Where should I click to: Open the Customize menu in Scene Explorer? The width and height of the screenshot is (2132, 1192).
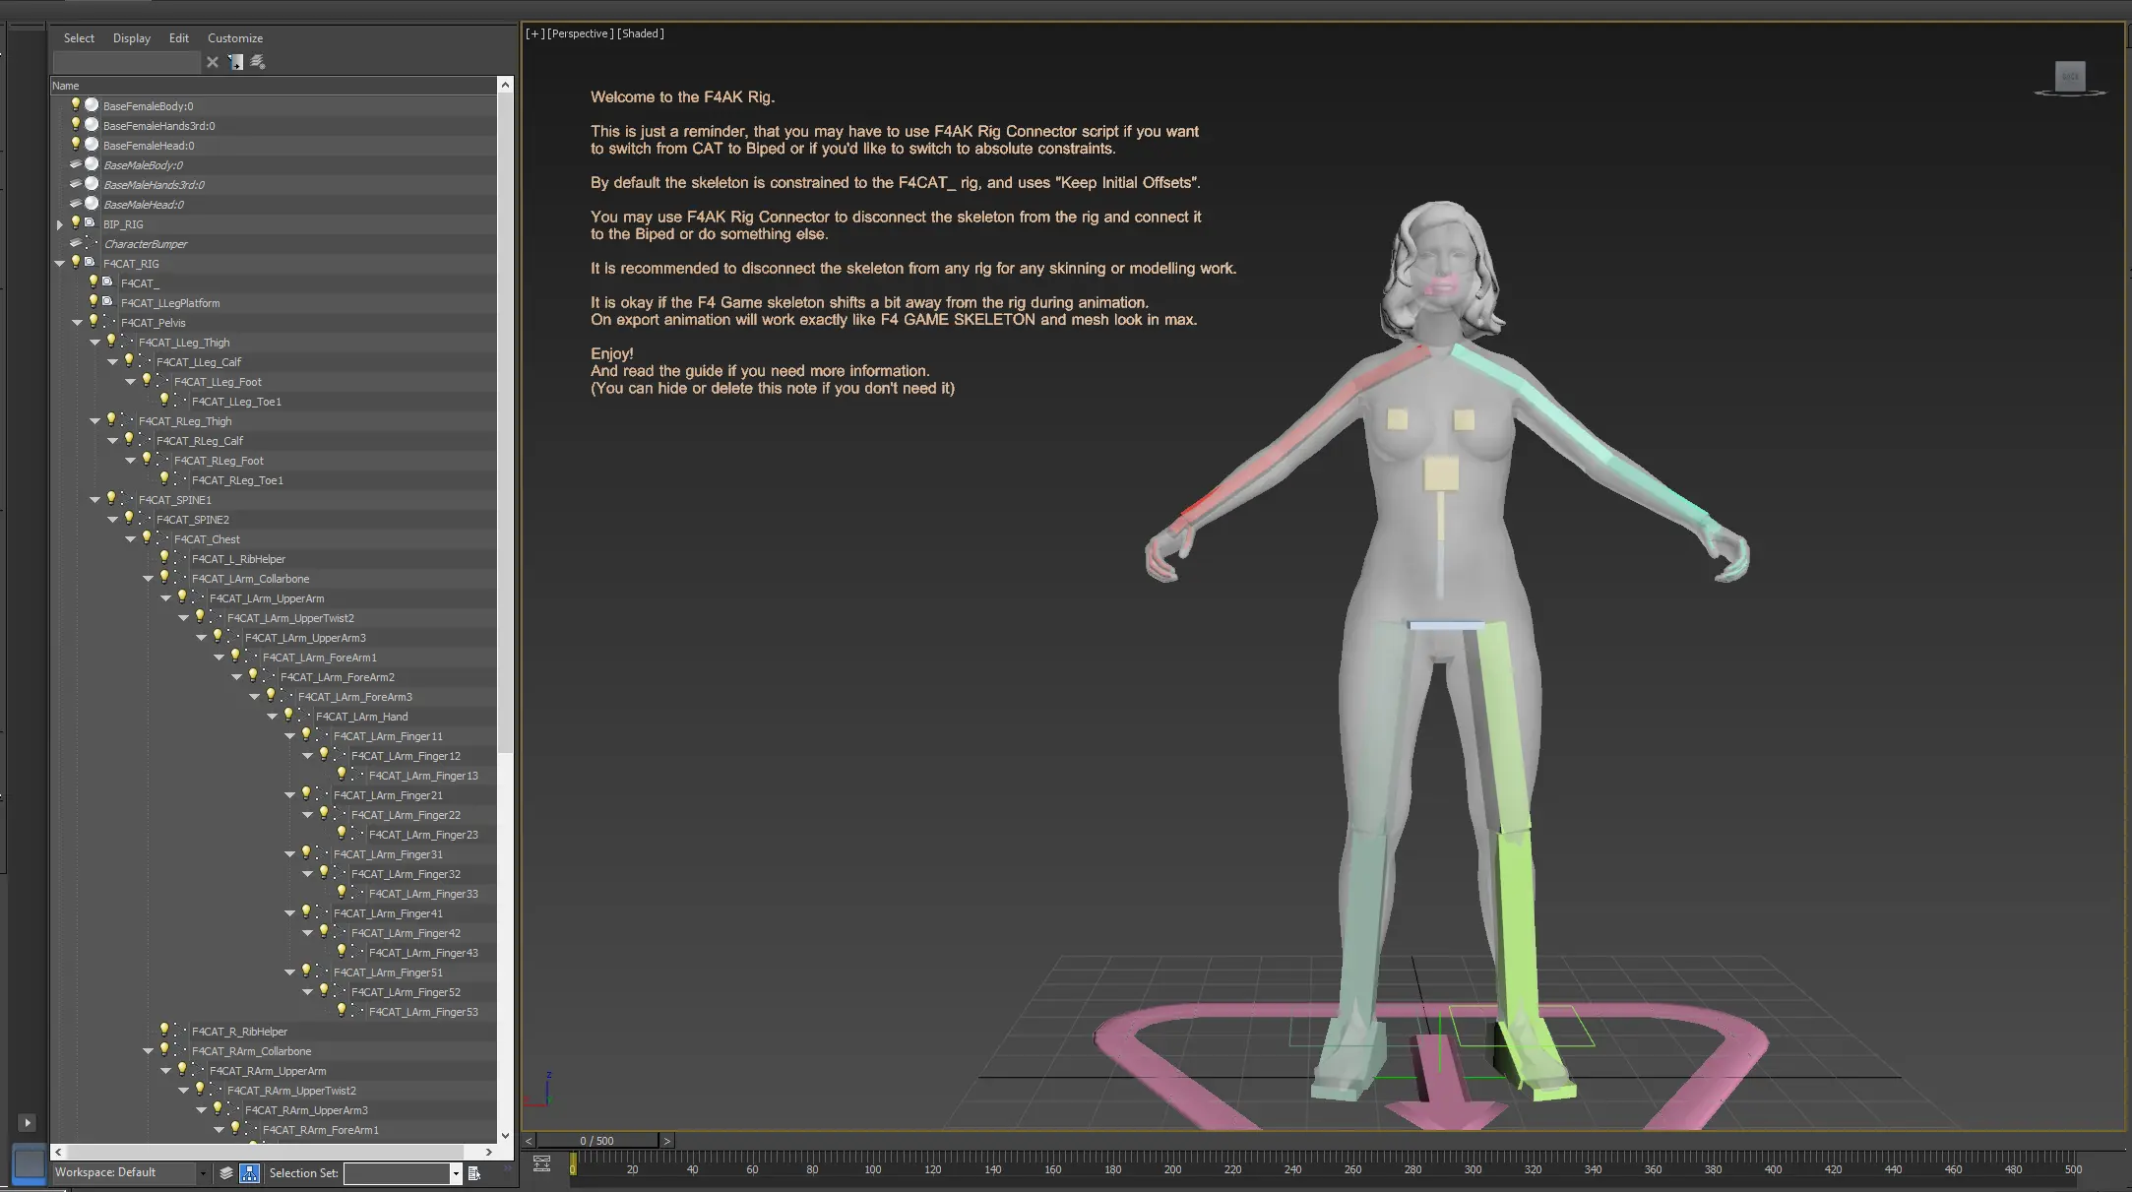click(x=235, y=37)
